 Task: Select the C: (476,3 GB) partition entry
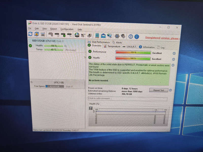click(x=57, y=84)
